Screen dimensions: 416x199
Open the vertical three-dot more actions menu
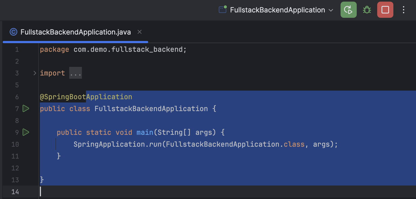click(403, 10)
